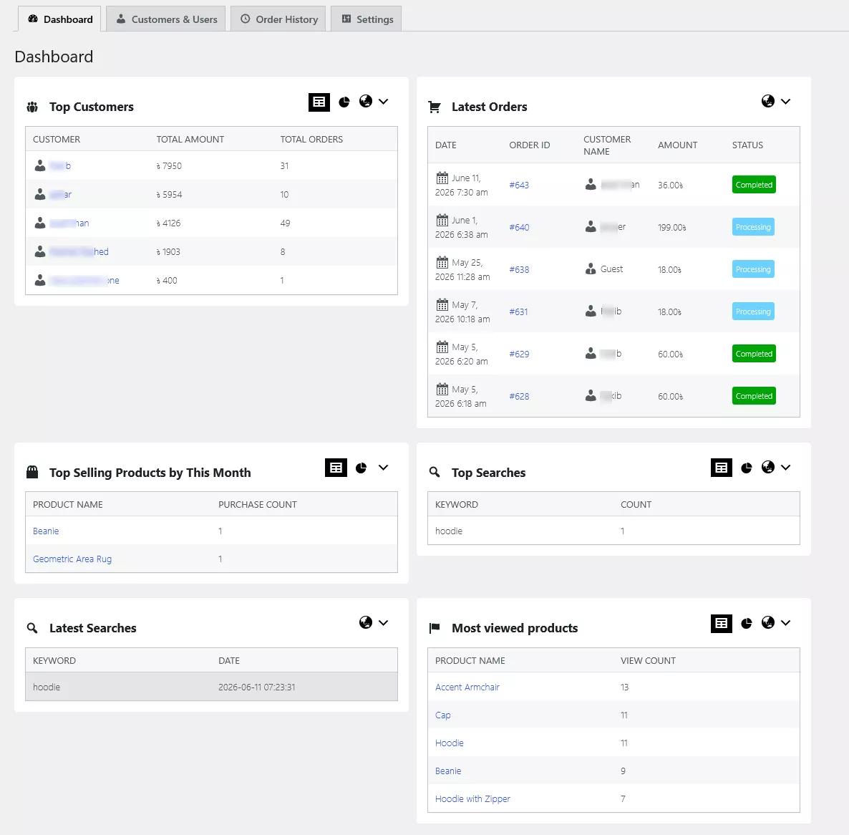The height and width of the screenshot is (835, 849).
Task: Open the Hoodie product with 11 views
Action: pyautogui.click(x=450, y=743)
